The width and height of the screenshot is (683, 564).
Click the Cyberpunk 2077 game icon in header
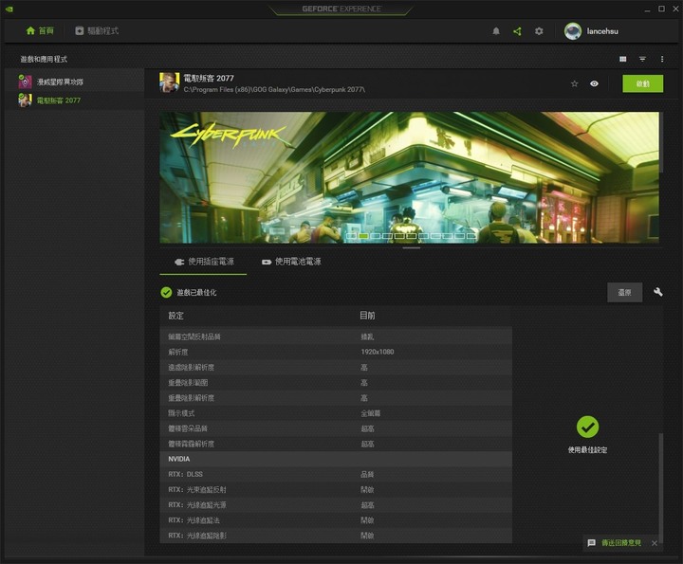tap(170, 82)
